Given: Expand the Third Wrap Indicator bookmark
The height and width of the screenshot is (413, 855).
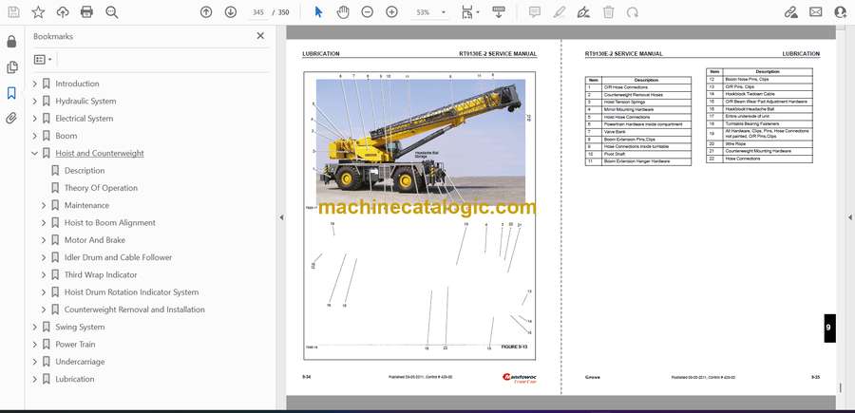Looking at the screenshot, I should (x=44, y=275).
